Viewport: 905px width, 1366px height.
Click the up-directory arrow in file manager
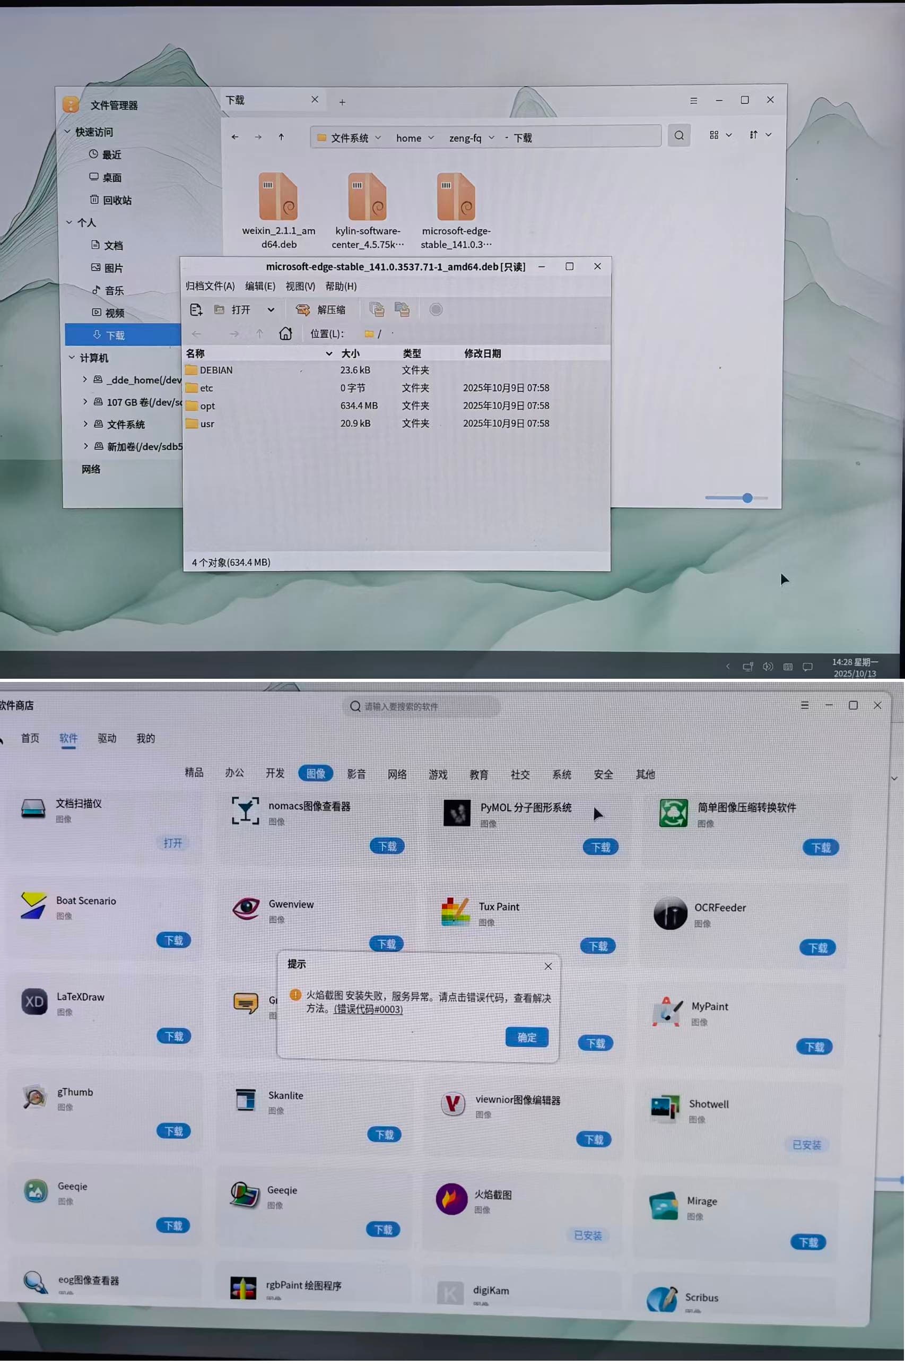tap(281, 137)
